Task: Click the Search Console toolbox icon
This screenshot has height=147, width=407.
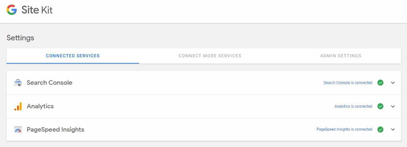Action: (x=18, y=83)
